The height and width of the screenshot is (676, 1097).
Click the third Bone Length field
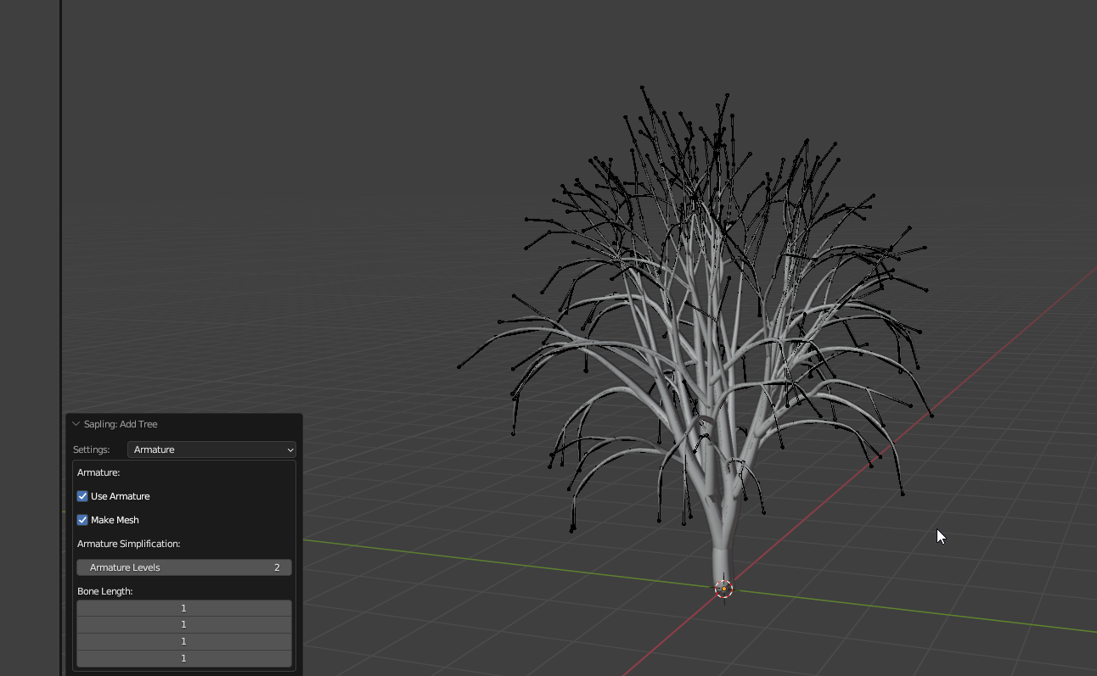coord(183,641)
